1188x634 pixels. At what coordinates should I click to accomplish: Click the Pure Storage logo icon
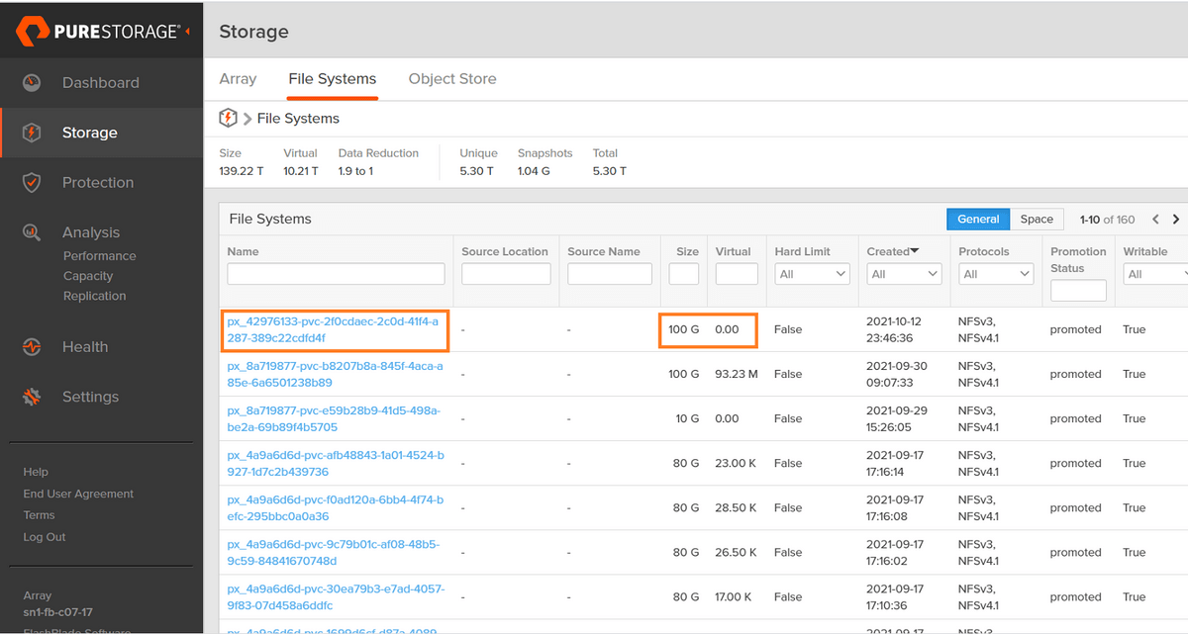tap(33, 32)
